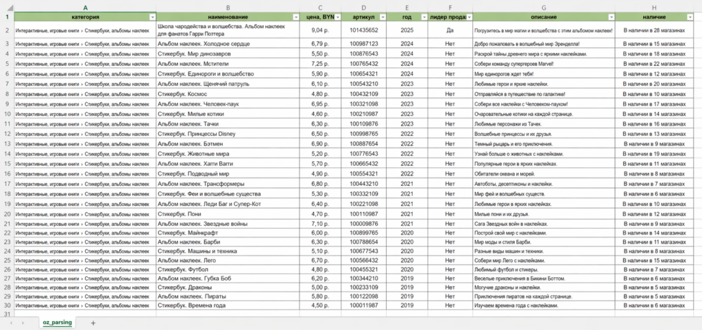
Task: Select 'Альбом наклеек. Губка Боб' cell
Action: (228, 279)
